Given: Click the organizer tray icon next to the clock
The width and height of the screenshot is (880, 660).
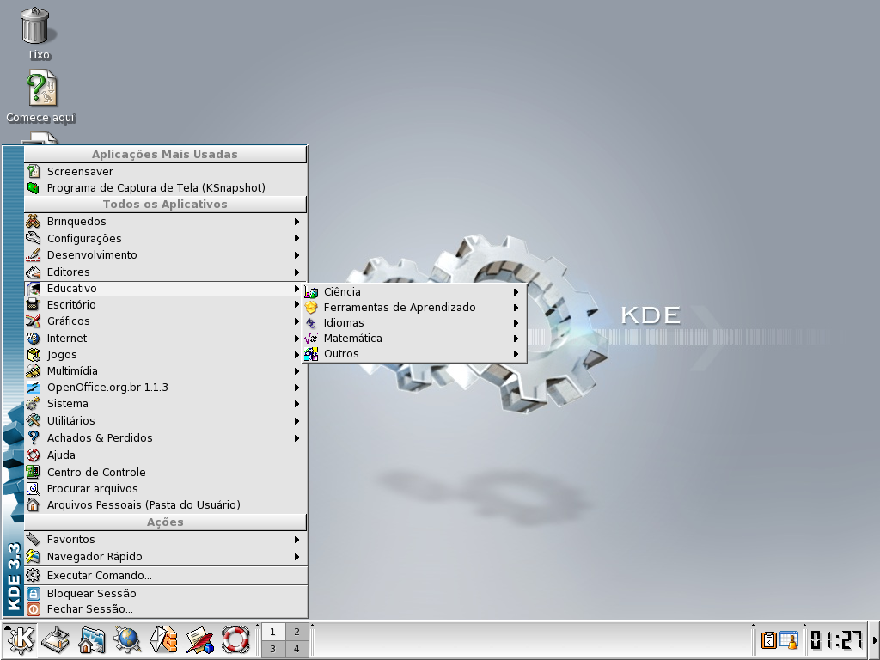Looking at the screenshot, I should tap(789, 639).
